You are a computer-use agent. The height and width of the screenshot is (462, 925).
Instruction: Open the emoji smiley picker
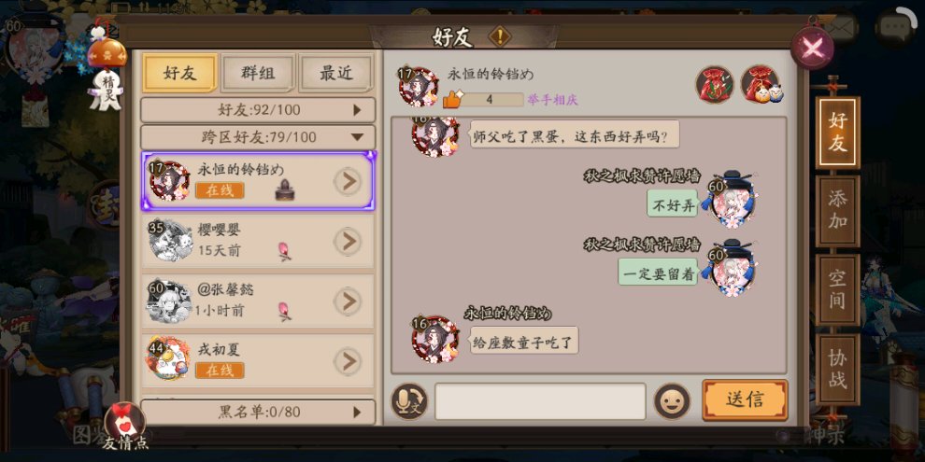pos(672,401)
